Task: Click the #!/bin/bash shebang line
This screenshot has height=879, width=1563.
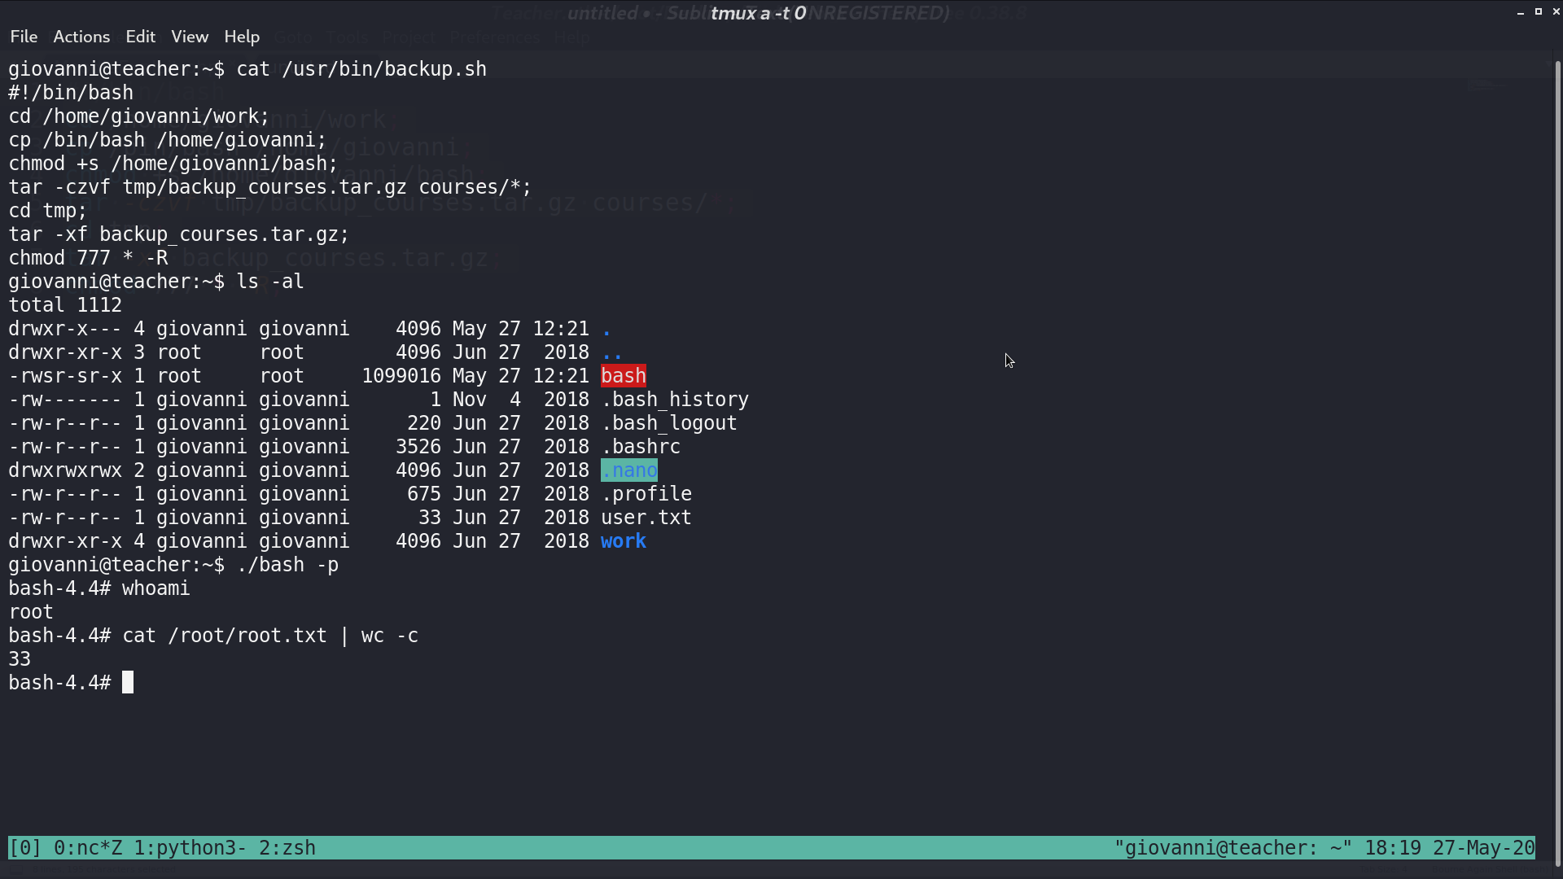Action: (x=71, y=93)
